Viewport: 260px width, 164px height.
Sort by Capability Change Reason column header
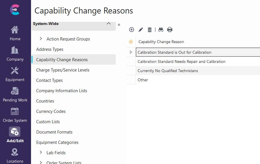tap(161, 42)
